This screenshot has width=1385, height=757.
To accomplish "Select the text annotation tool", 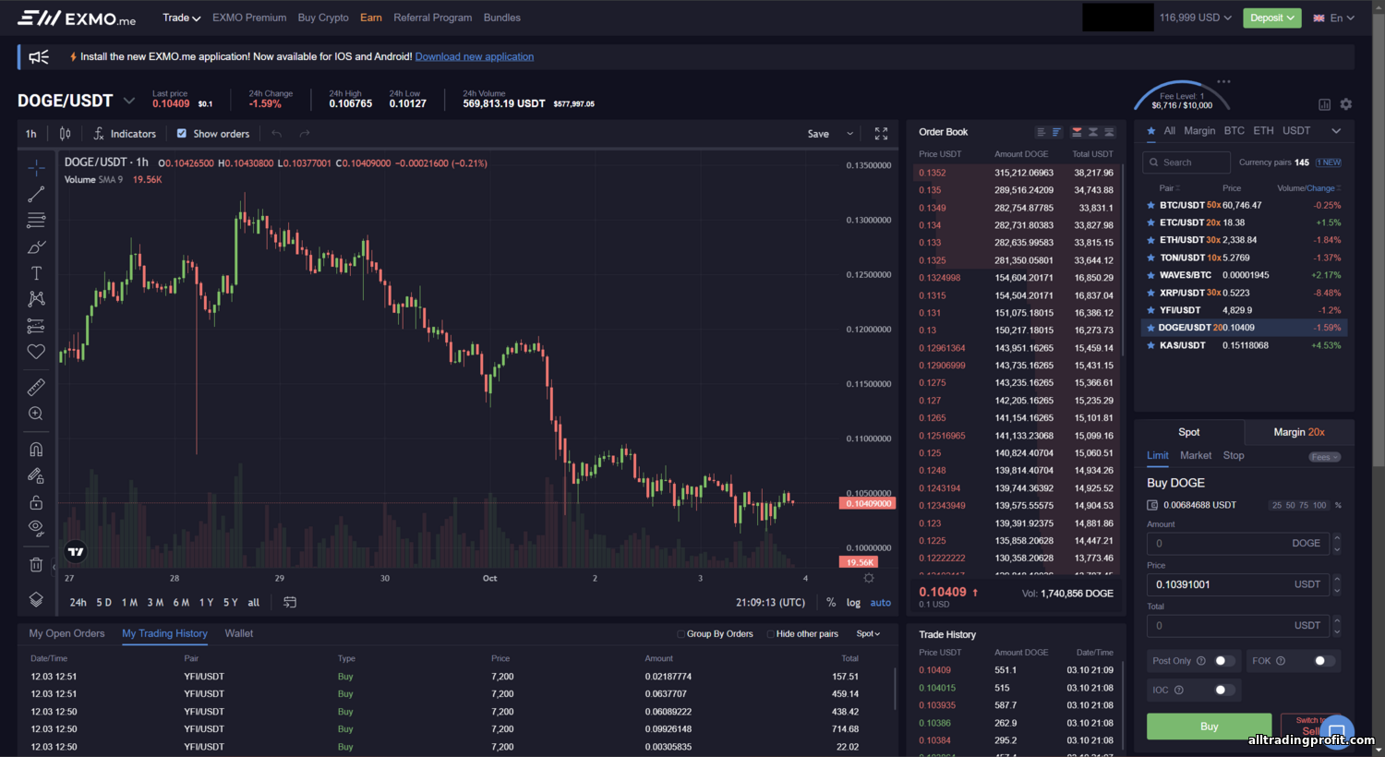I will click(36, 273).
